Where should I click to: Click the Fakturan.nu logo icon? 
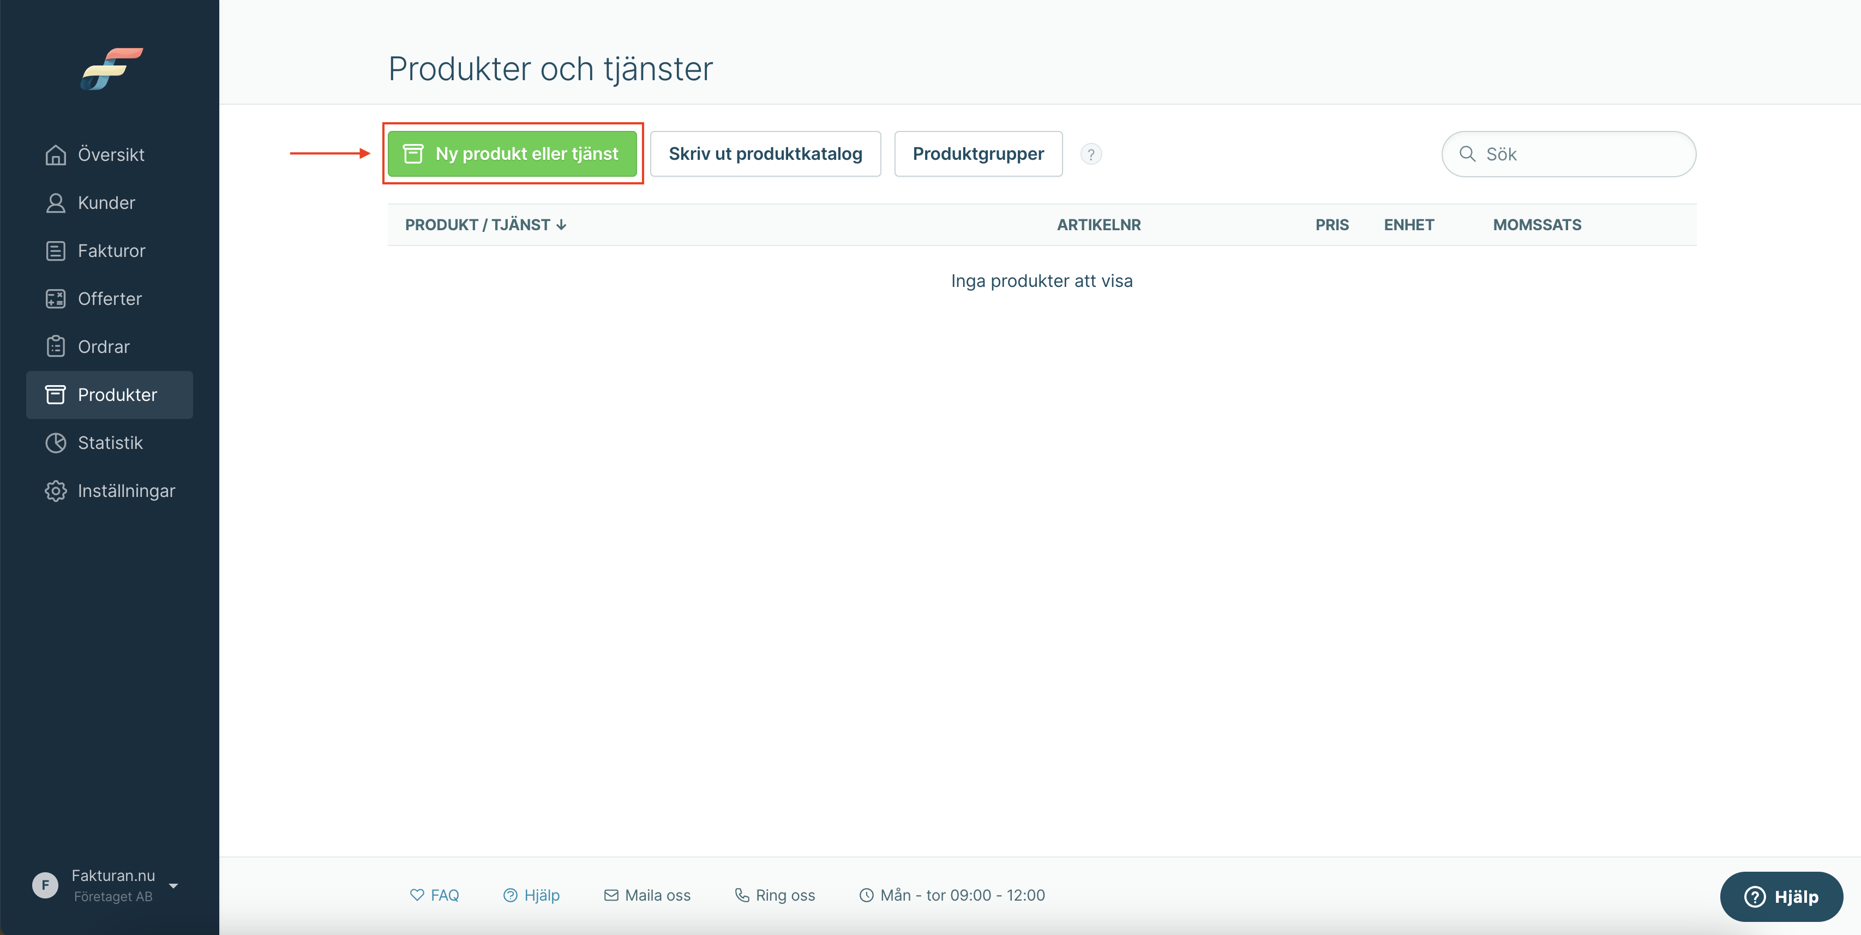click(x=111, y=69)
